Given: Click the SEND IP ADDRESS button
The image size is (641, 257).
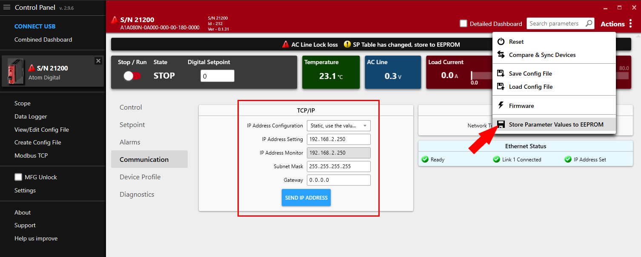Looking at the screenshot, I should tap(306, 197).
